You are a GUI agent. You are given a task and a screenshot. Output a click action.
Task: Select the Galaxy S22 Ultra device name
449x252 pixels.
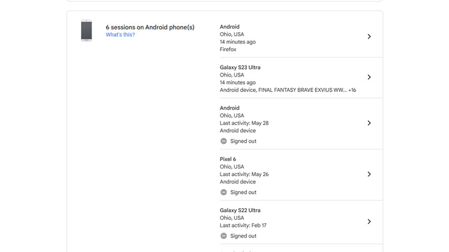point(240,211)
